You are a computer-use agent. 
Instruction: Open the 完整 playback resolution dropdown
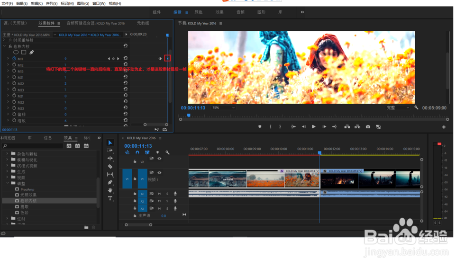[x=398, y=107]
